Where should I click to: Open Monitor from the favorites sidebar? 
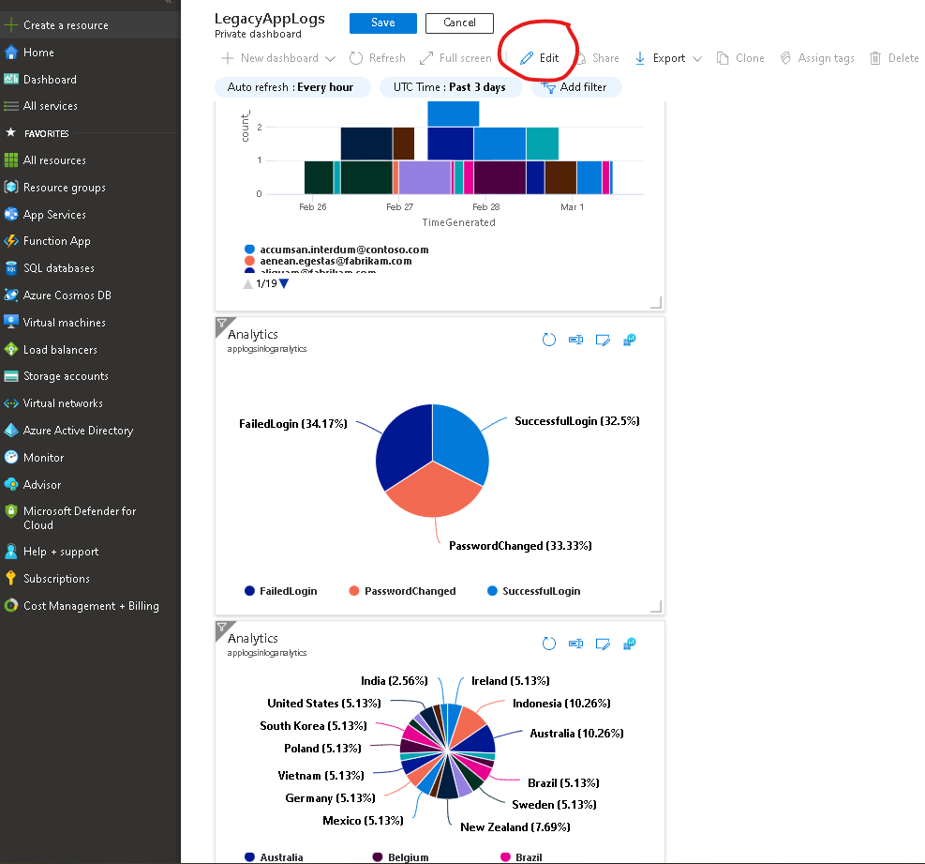[43, 458]
